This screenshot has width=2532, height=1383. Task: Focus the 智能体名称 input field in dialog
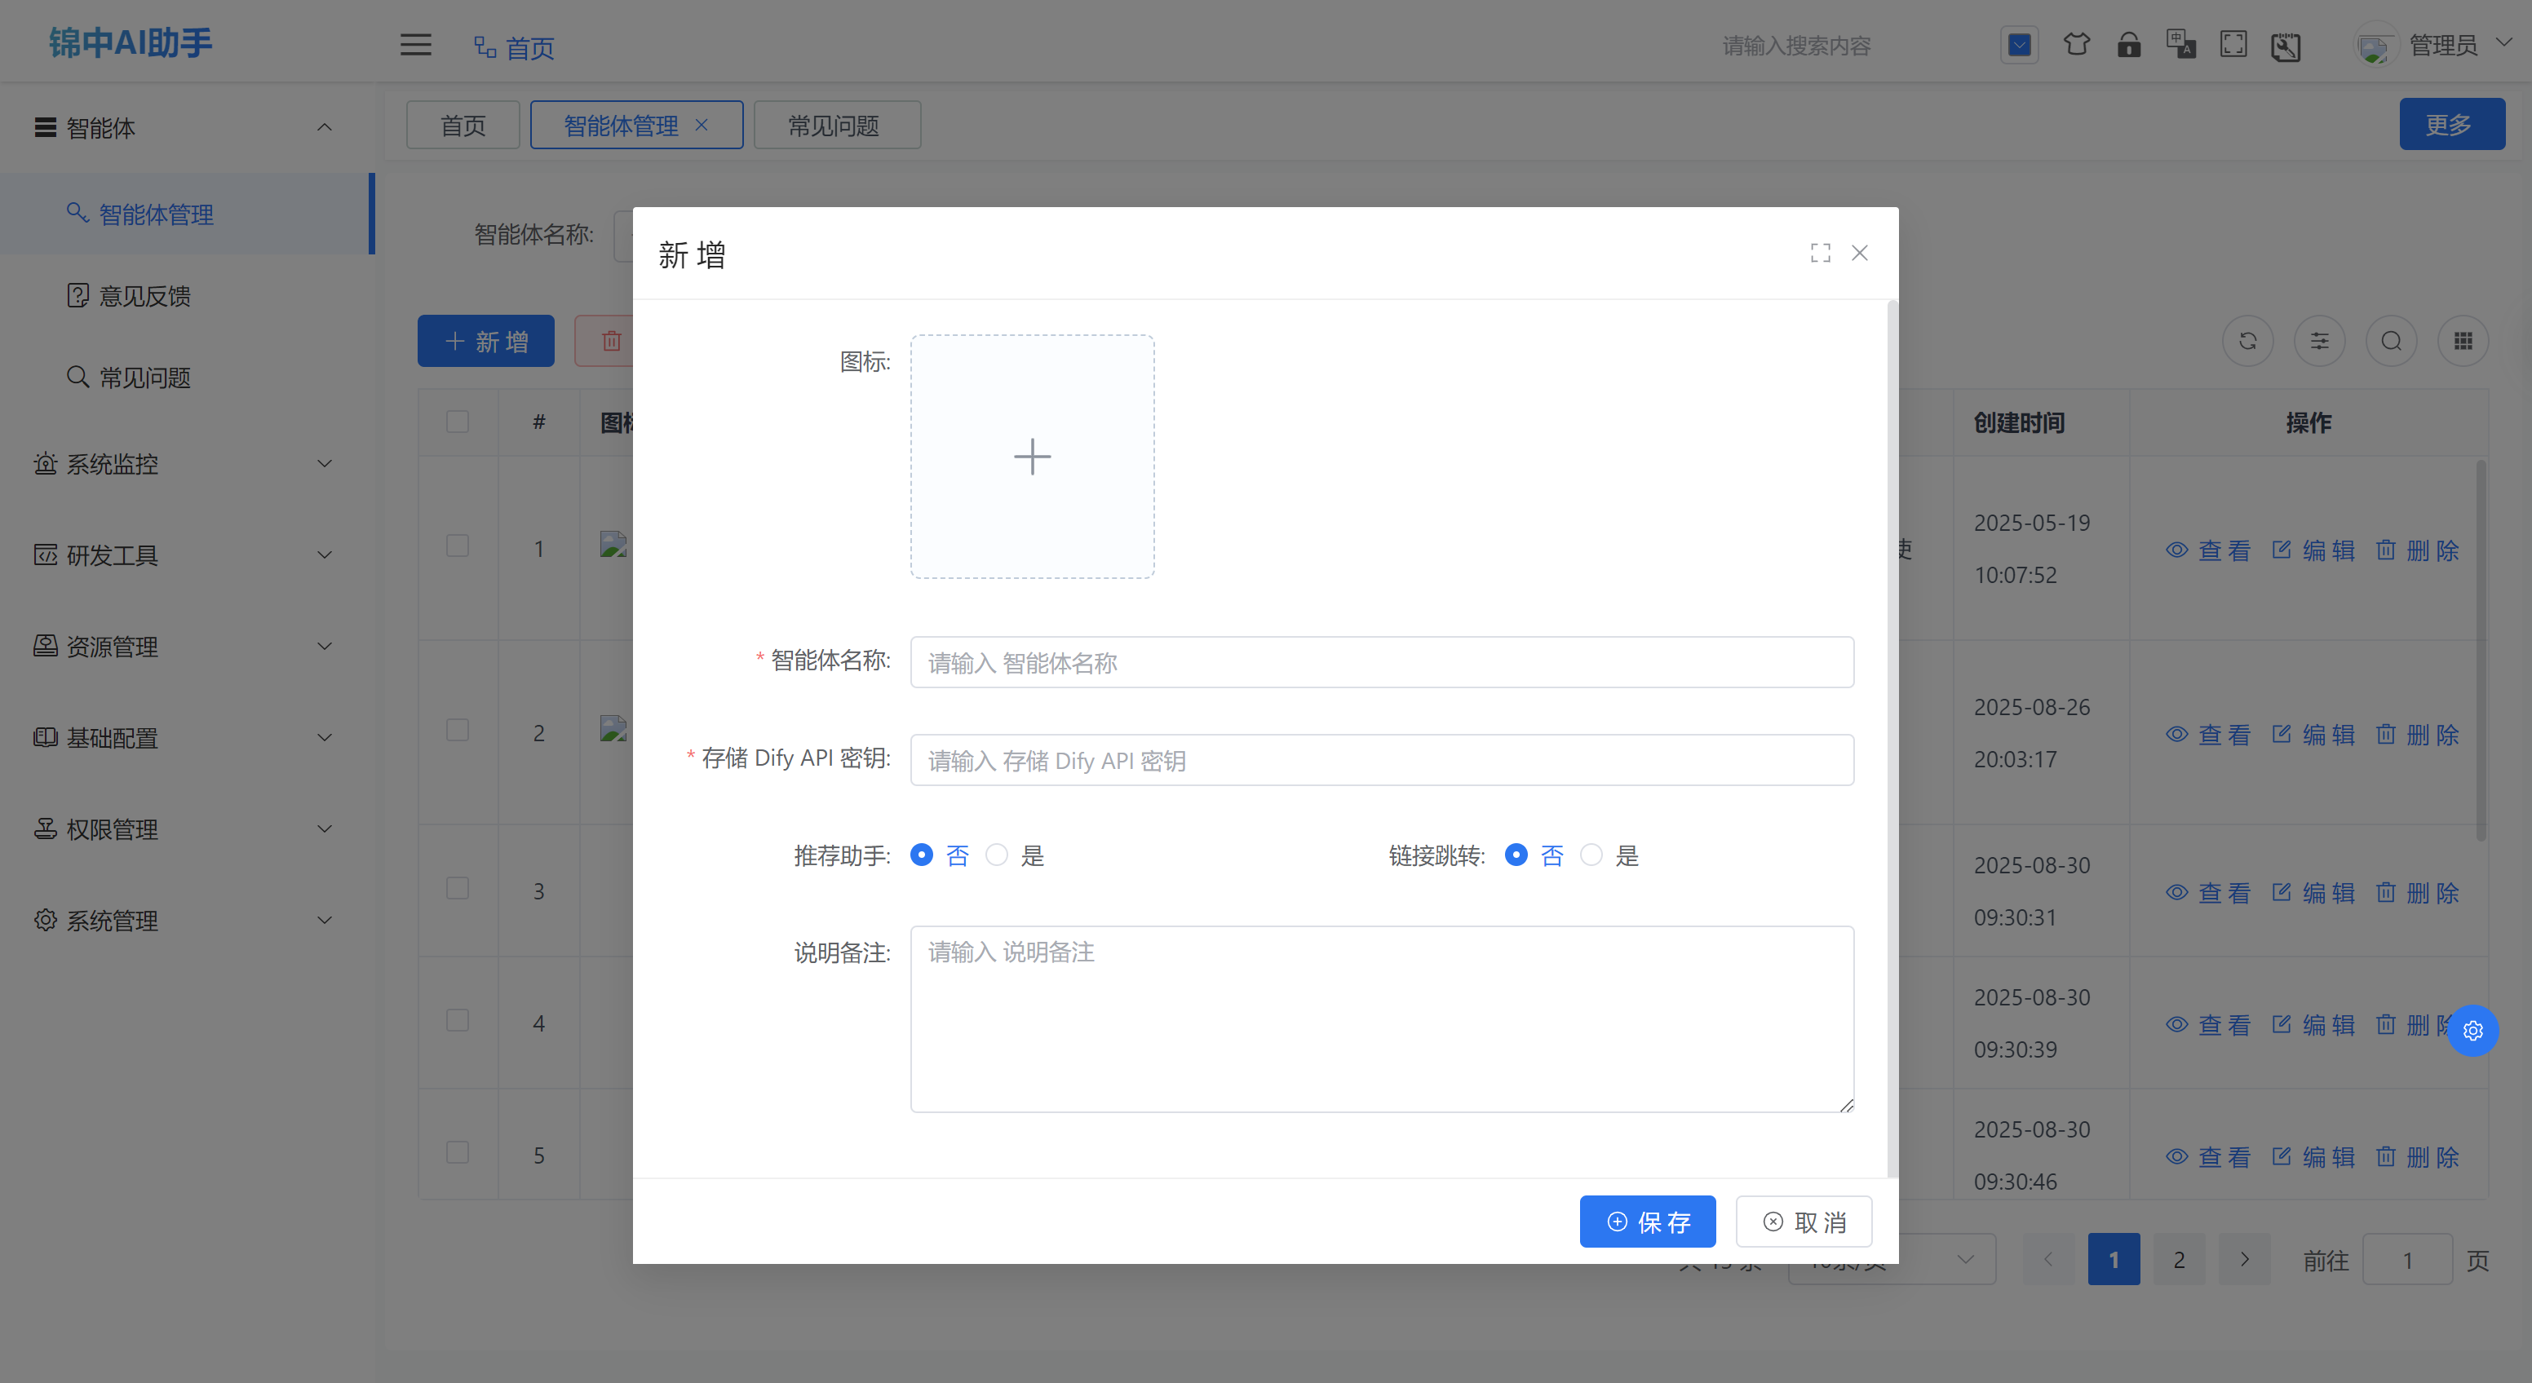(x=1381, y=663)
